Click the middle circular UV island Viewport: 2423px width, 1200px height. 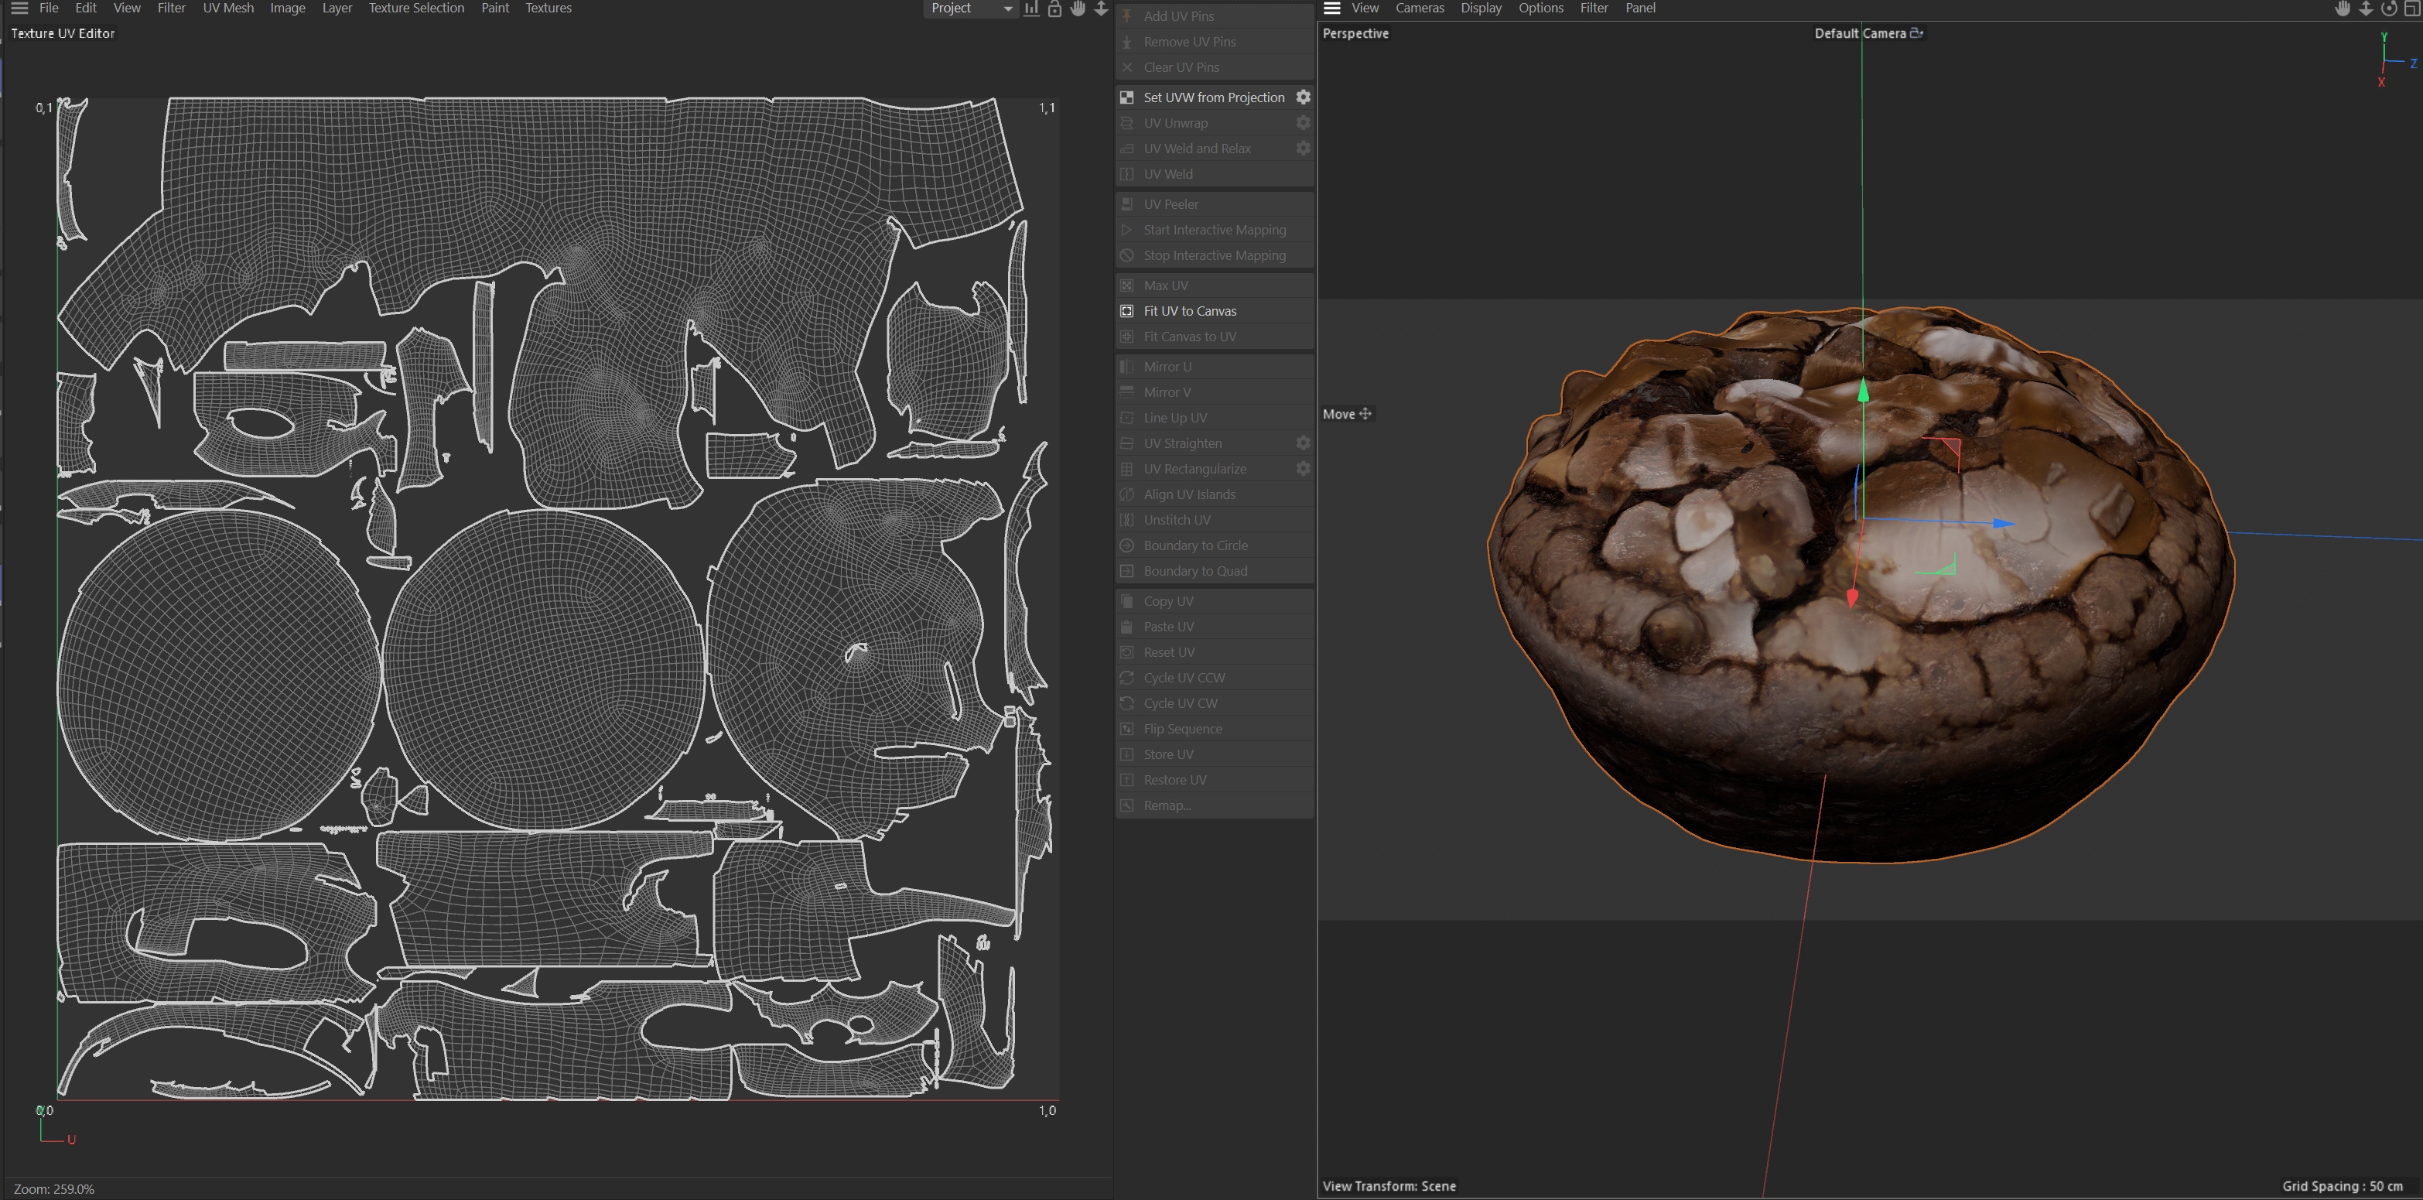(x=543, y=668)
